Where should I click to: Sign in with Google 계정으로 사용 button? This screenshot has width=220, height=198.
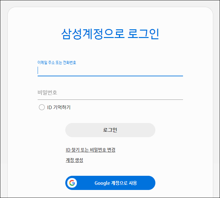point(110,183)
